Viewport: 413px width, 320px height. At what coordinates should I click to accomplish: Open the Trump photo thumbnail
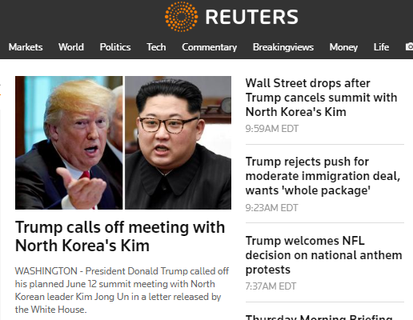[69, 142]
